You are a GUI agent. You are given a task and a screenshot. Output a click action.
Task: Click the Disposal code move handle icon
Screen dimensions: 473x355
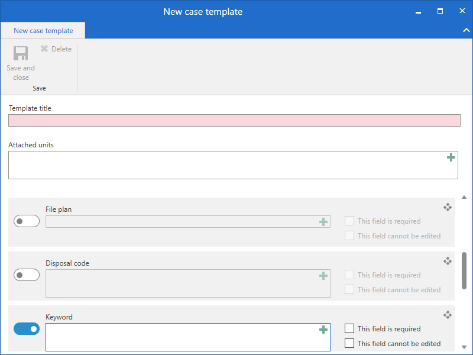[x=448, y=261]
